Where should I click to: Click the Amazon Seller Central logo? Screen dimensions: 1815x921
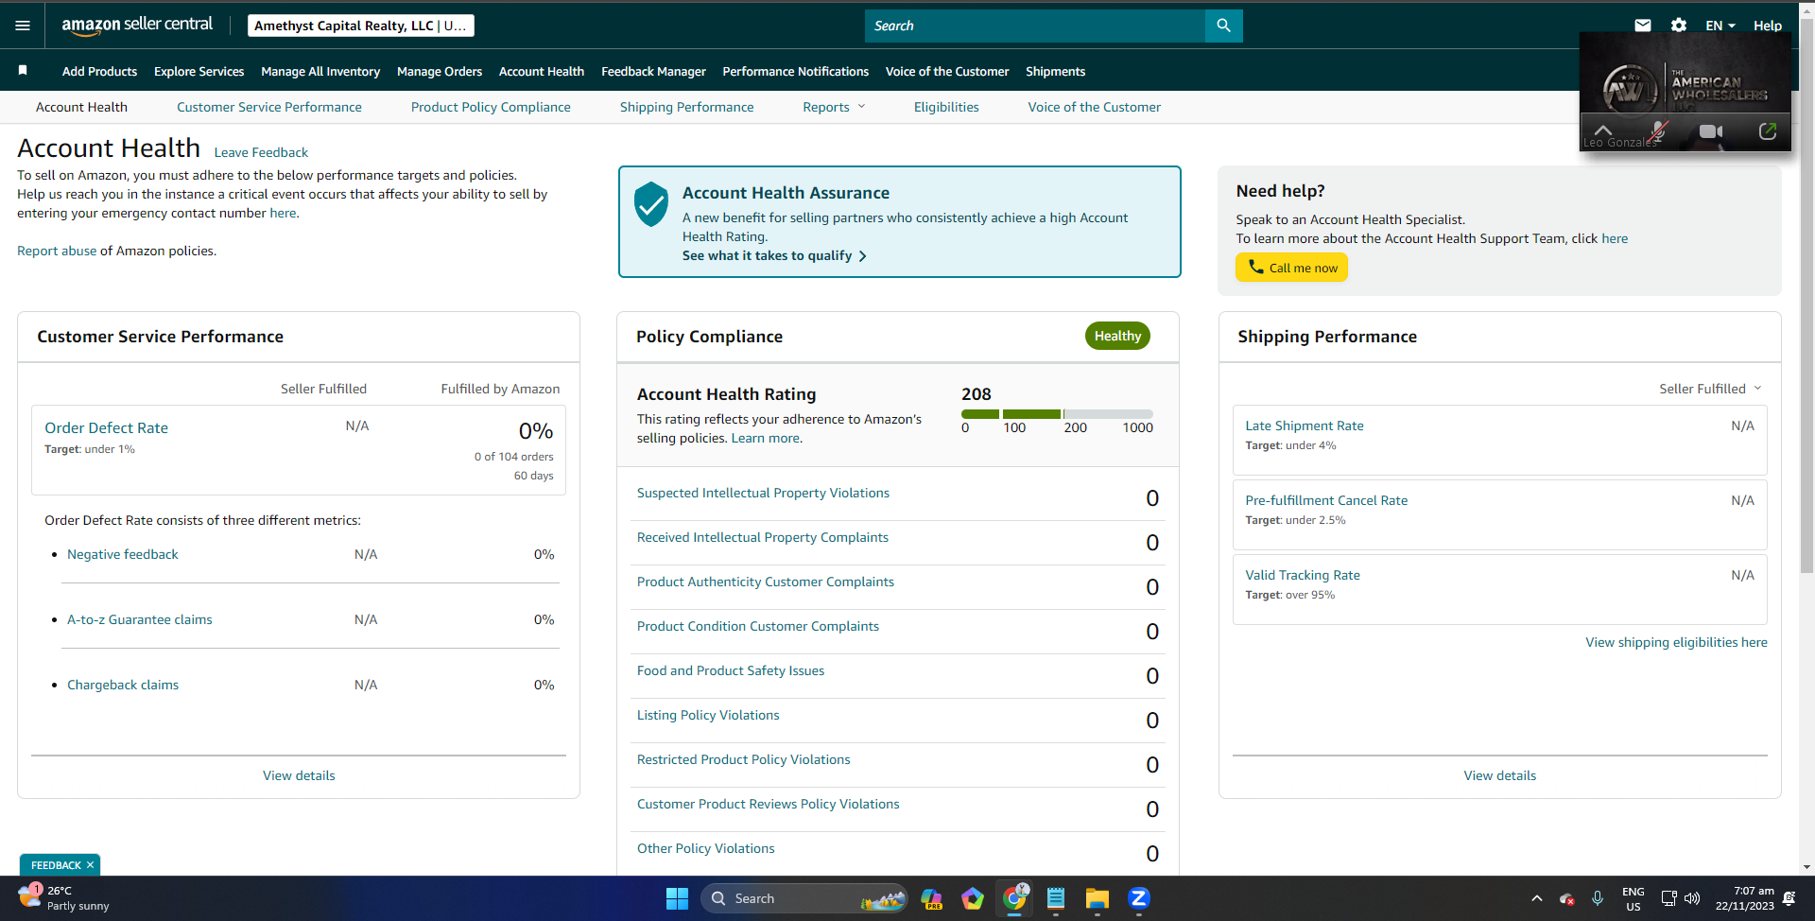click(x=137, y=26)
